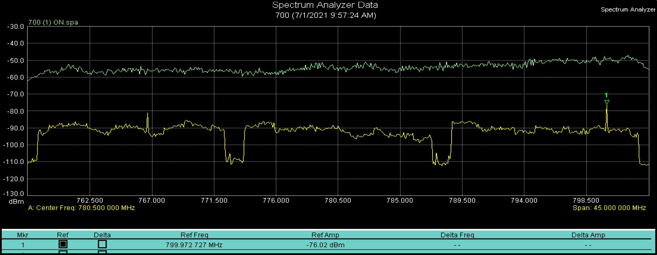Select the Ref Amp value -76.02 dBm
The image size is (657, 255).
[325, 245]
